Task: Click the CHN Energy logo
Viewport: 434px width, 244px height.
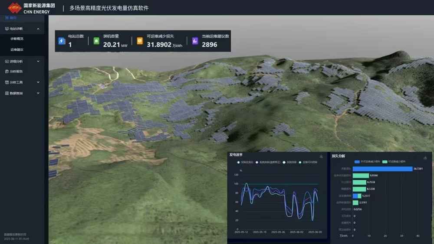Action: pos(15,8)
